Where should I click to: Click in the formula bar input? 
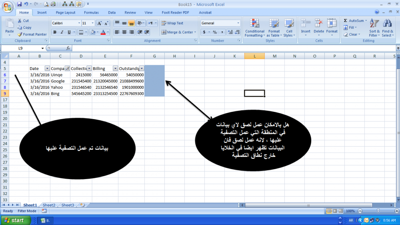click(x=234, y=48)
